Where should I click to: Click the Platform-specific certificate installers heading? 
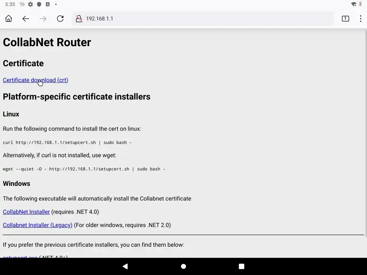pyautogui.click(x=77, y=97)
